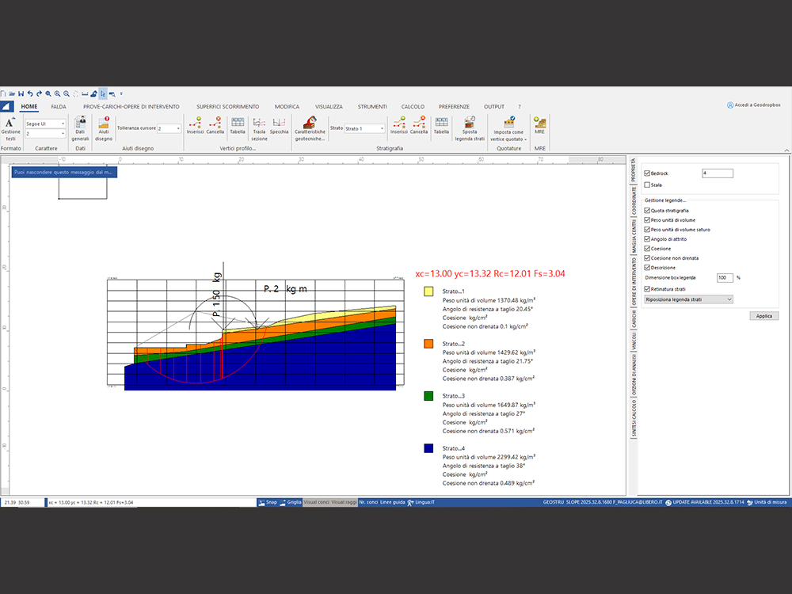Toggle Coesione non drenata checkbox
The image size is (792, 594).
(647, 258)
